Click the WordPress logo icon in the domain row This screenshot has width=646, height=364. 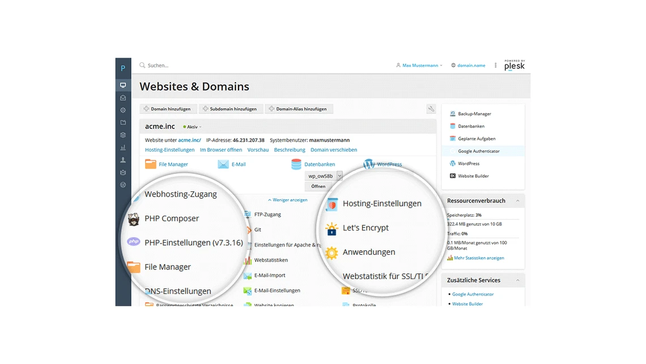click(x=369, y=164)
